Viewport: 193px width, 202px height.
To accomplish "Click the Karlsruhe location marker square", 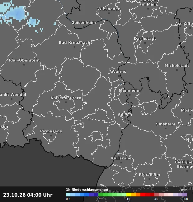I will click(121, 163).
